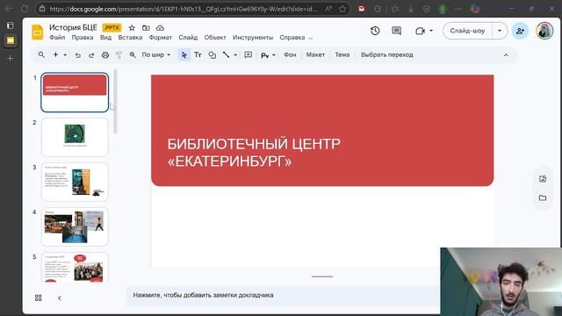Open the Google Slides home icon
Screen dimensions: 562x316
click(37, 32)
